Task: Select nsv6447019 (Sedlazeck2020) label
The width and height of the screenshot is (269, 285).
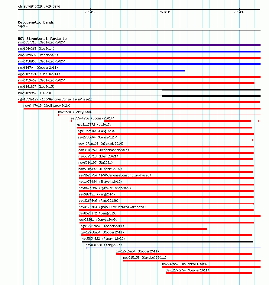Action: [x=47, y=106]
